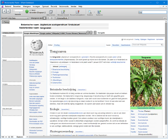Click the green found-set pie icon
Viewport: 168px width, 139px height.
click(27, 11)
